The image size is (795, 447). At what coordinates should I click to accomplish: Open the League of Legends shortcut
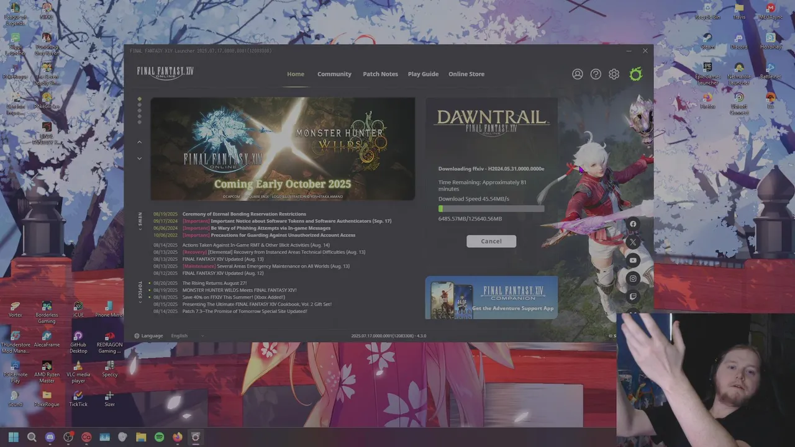pyautogui.click(x=15, y=12)
